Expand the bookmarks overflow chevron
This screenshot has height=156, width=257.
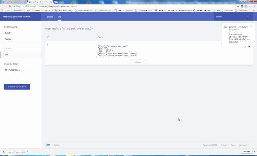[x=254, y=10]
